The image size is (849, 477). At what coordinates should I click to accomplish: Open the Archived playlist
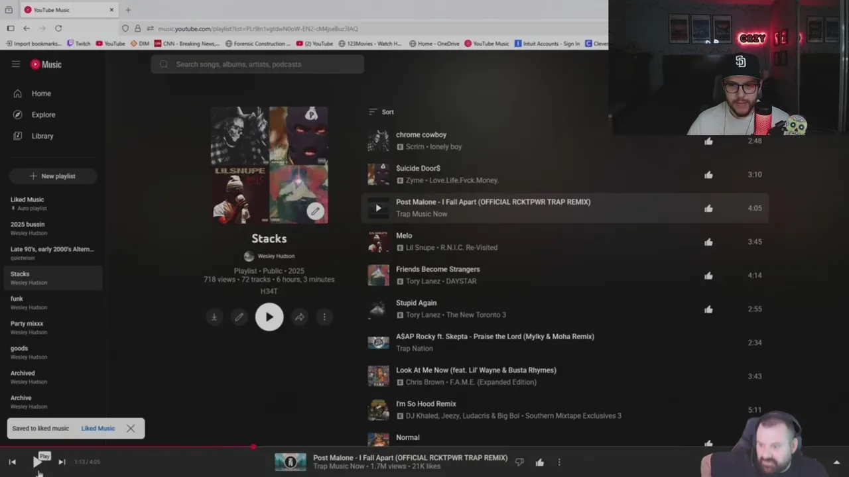(x=53, y=377)
